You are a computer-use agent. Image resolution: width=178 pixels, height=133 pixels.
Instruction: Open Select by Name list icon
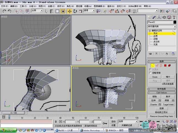[x=52, y=11]
